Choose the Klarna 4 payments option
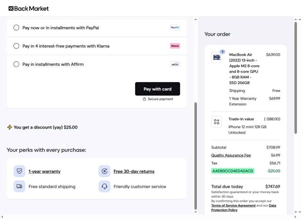The width and height of the screenshot is (302, 219). [x=16, y=46]
